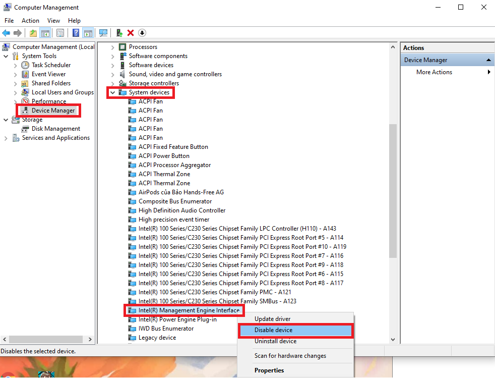Open the View menu
Viewport: 495px width, 378px height.
(x=53, y=21)
